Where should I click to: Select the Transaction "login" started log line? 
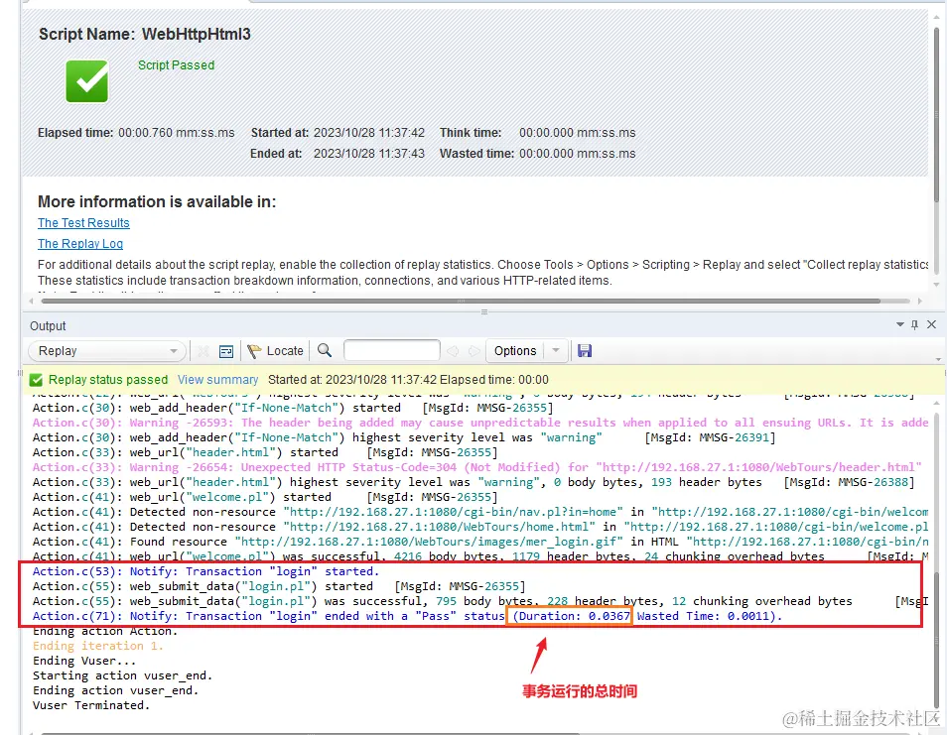click(205, 571)
